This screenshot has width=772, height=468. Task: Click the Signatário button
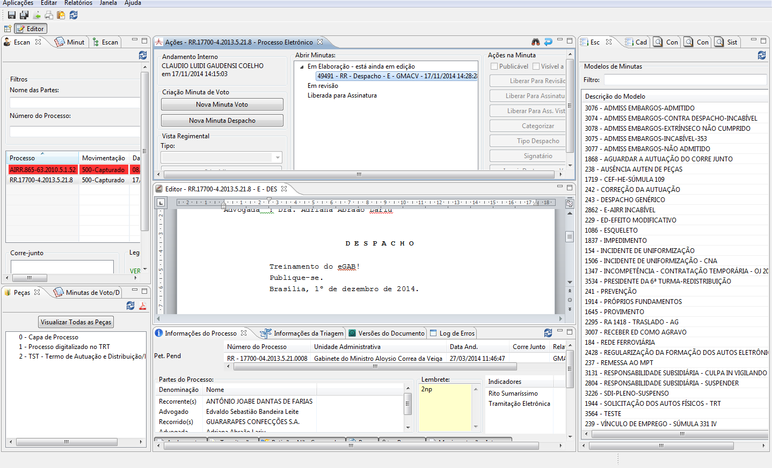click(528, 156)
